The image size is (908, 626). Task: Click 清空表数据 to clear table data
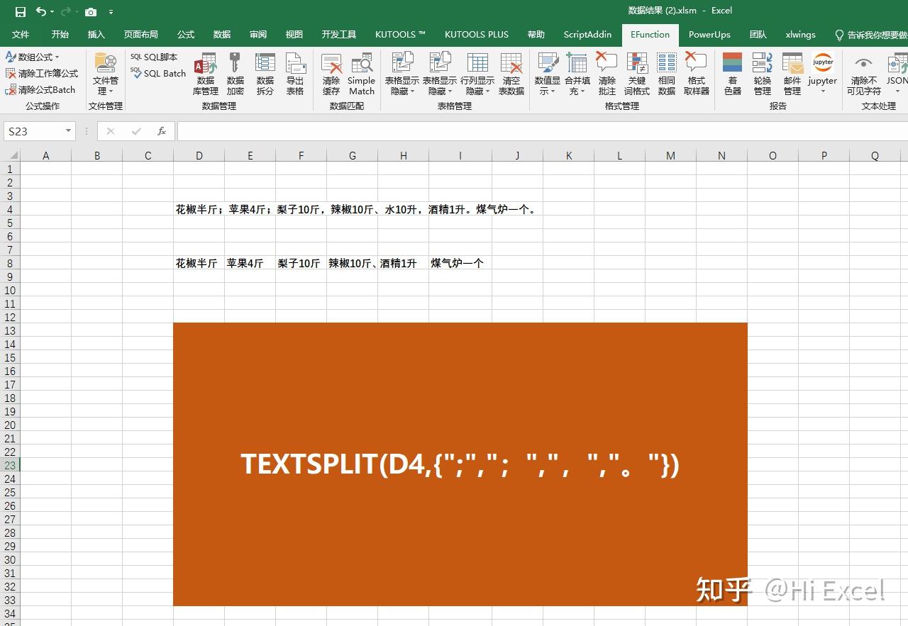click(x=511, y=73)
